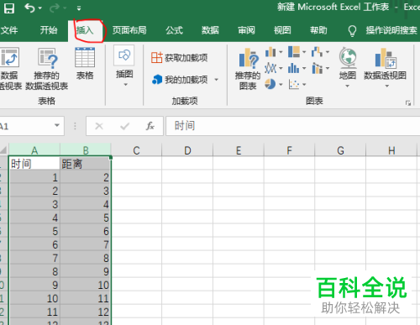Screen dimensions: 420x325
Task: Select column C header
Action: 136,150
